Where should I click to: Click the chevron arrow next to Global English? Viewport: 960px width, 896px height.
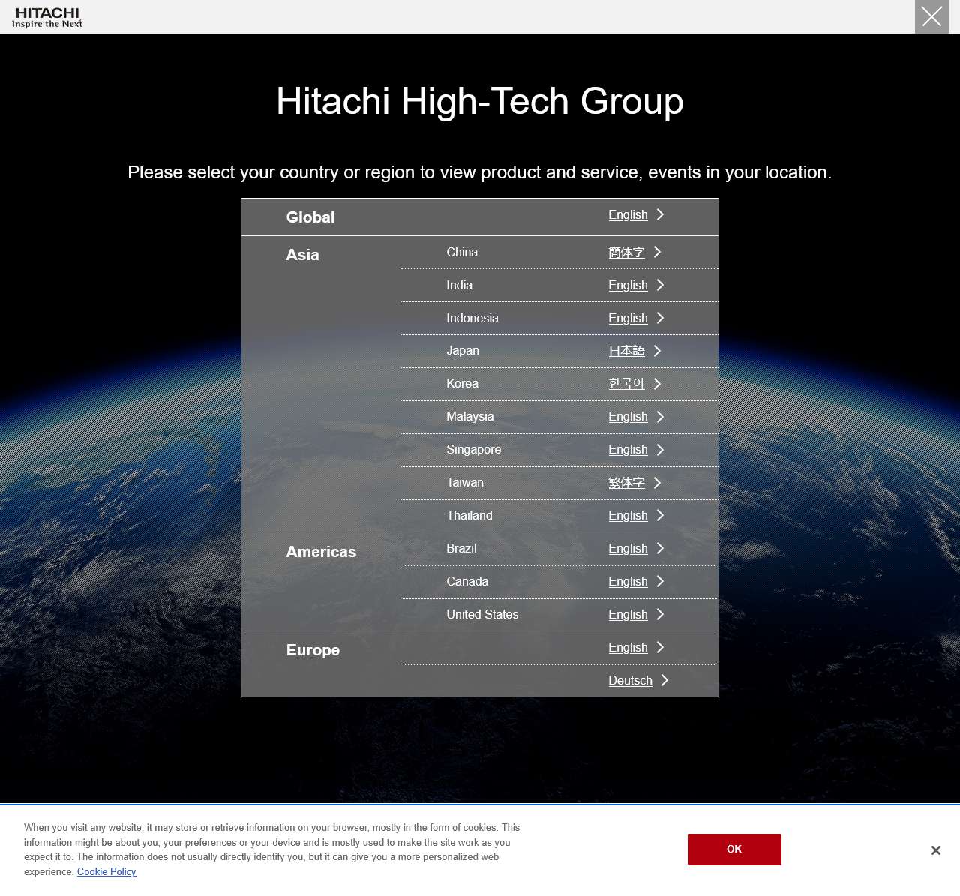click(659, 215)
